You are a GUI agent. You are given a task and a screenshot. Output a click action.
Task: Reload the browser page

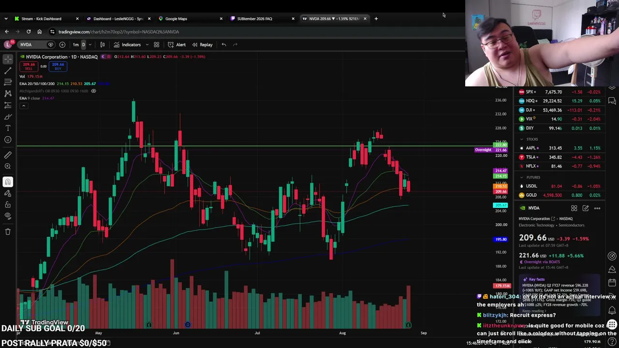click(x=29, y=31)
